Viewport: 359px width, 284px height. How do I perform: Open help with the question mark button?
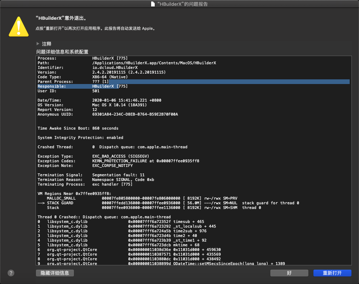(11, 273)
